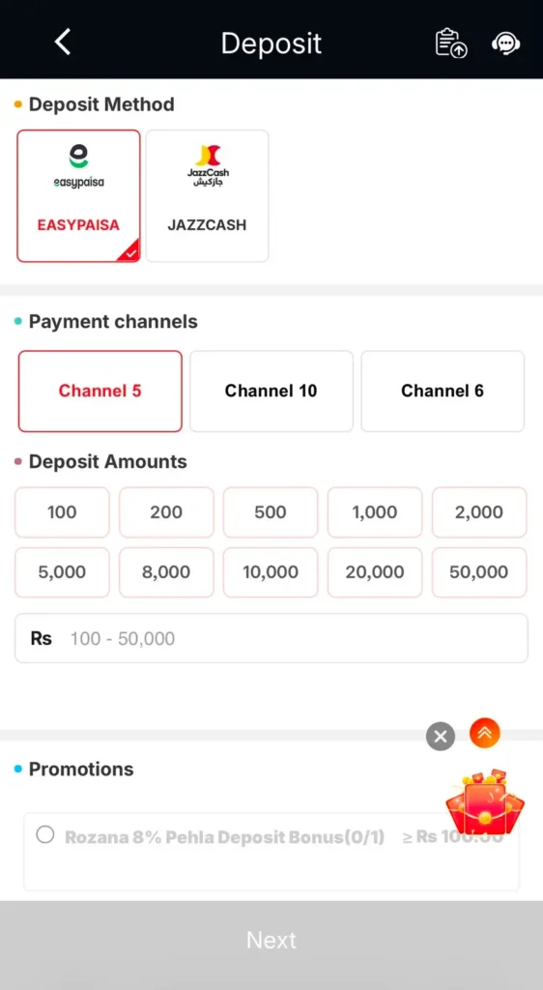
Task: Switch to Channel 10 payment channel
Action: click(x=271, y=391)
